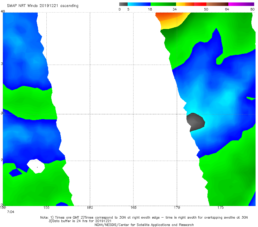
Task: Select the brown 50-64 color bar segment
Action: 217,4
